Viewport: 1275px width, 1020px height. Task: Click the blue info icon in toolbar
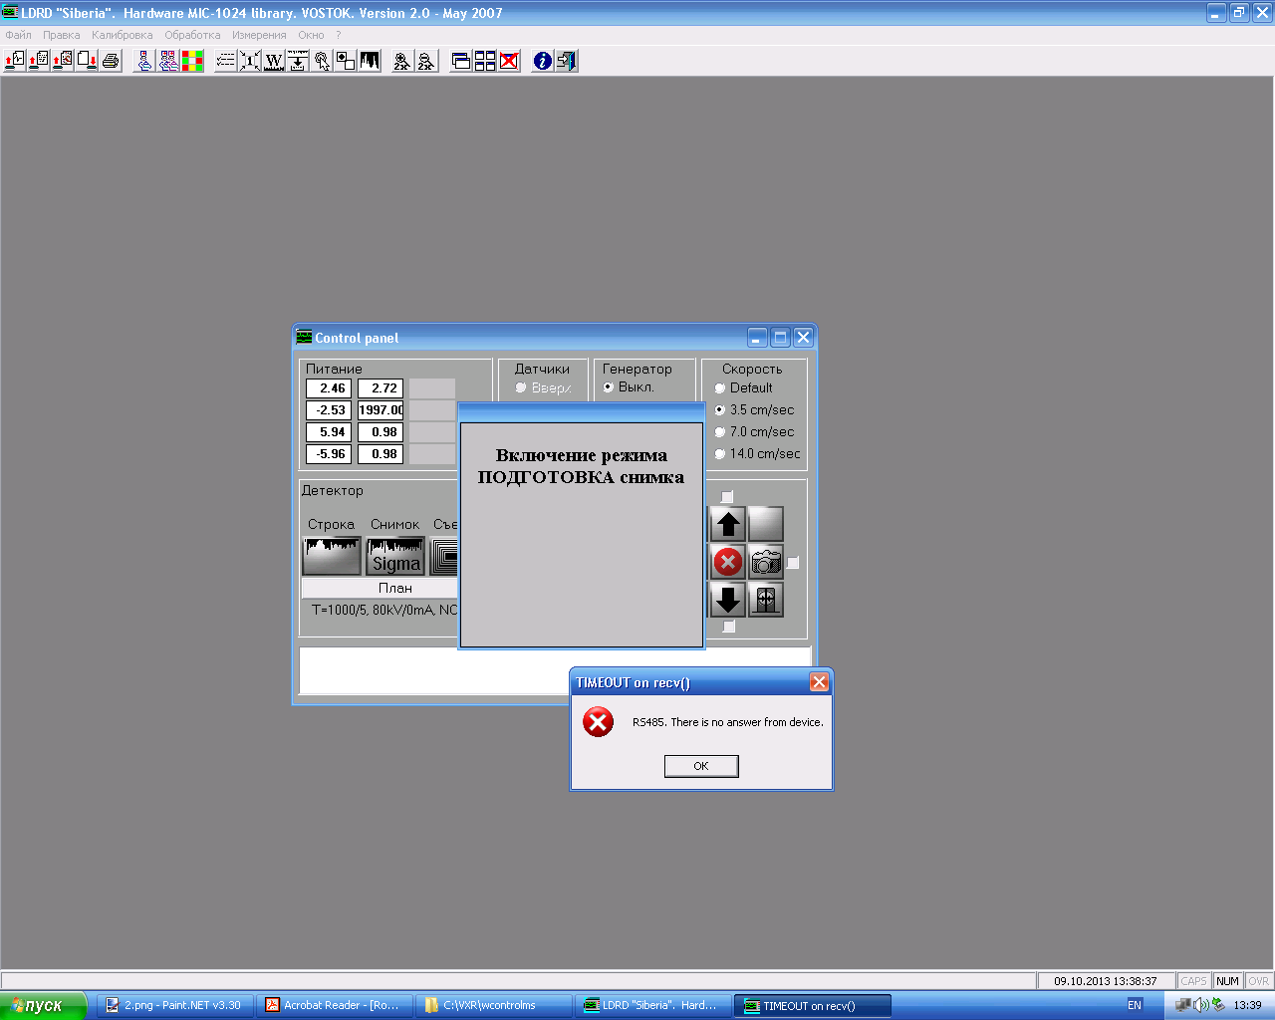point(542,61)
